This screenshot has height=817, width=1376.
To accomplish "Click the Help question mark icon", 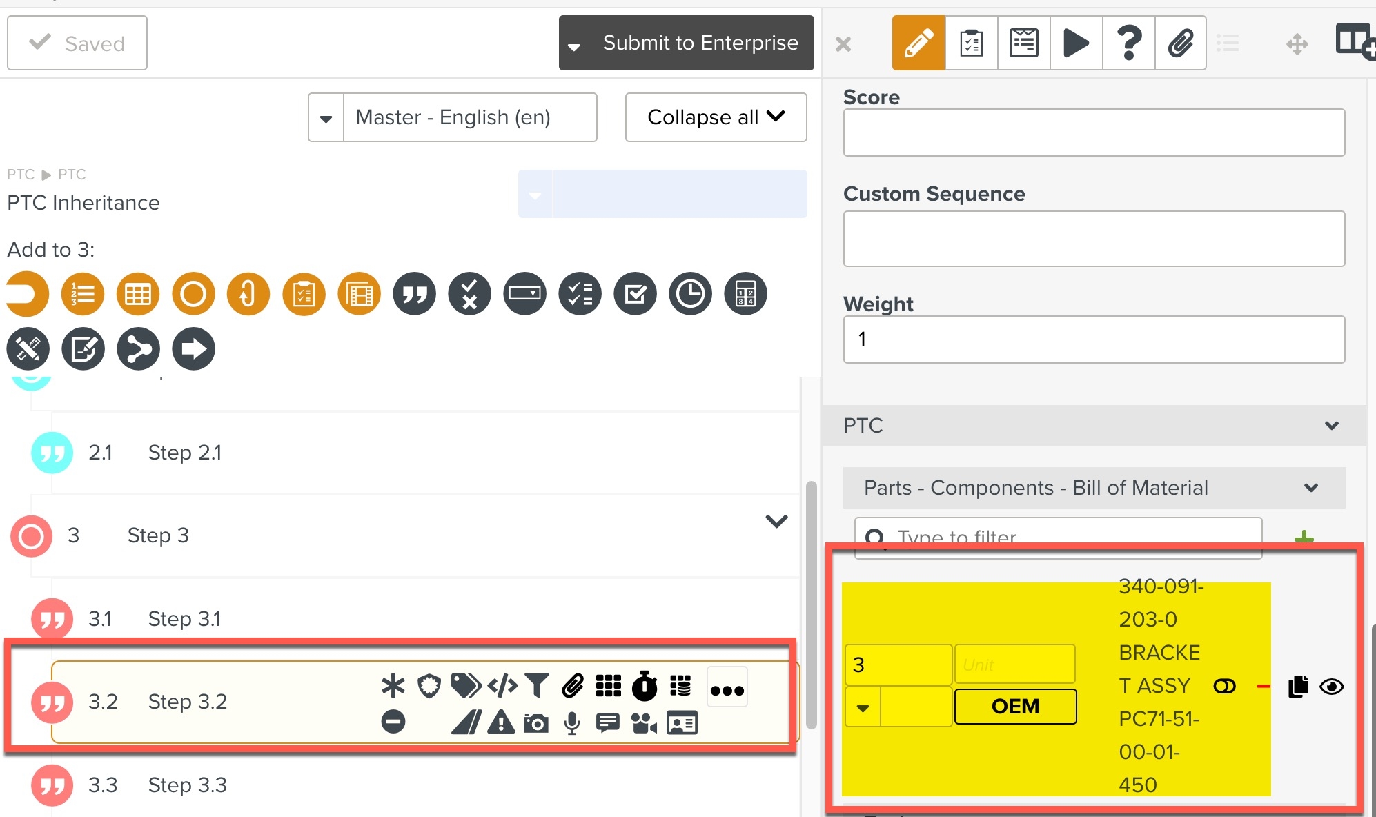I will tap(1128, 43).
